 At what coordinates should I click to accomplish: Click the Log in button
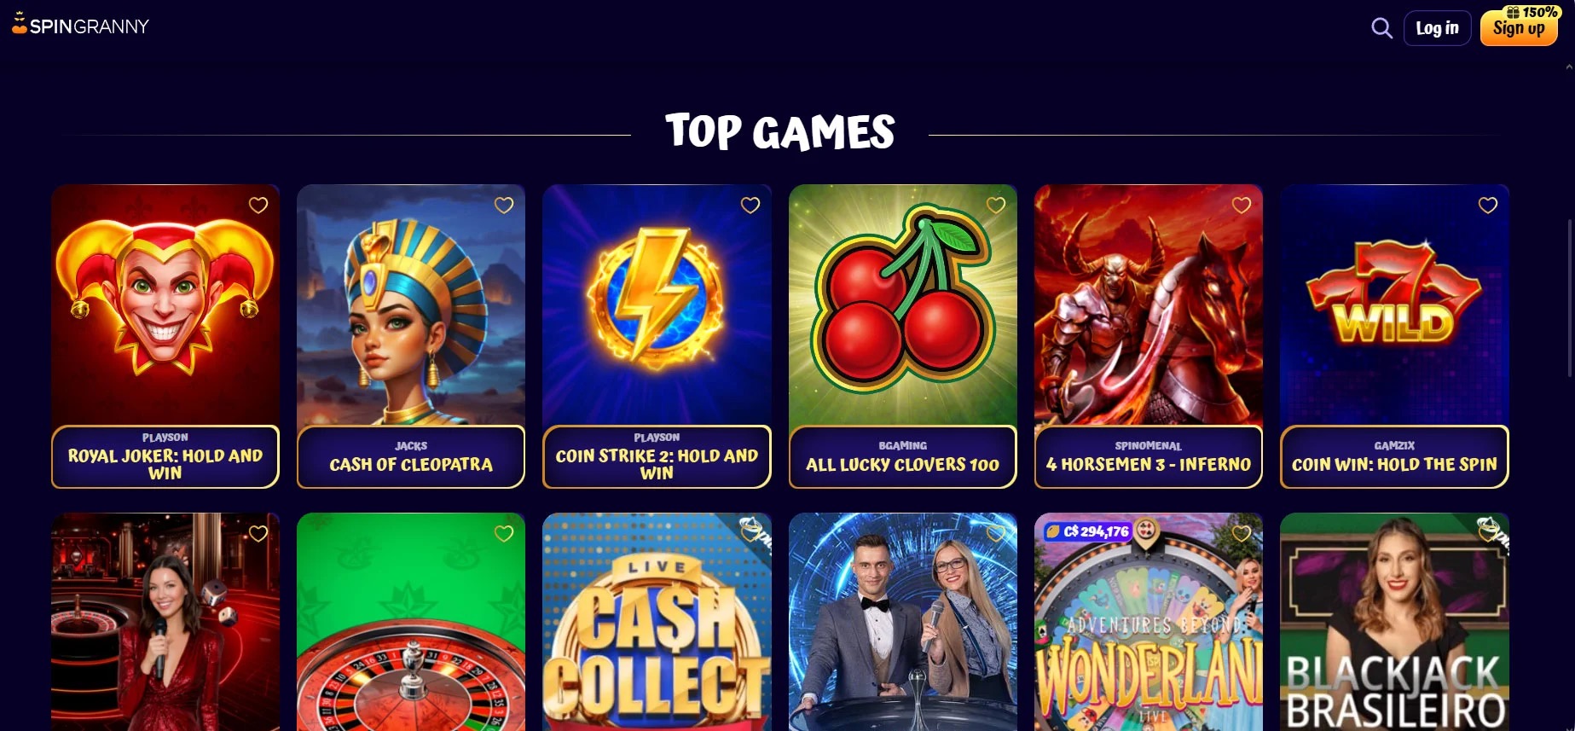pos(1438,28)
